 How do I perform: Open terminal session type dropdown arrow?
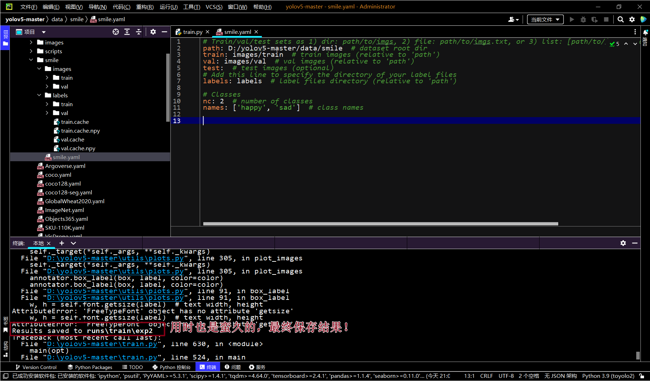pos(73,243)
